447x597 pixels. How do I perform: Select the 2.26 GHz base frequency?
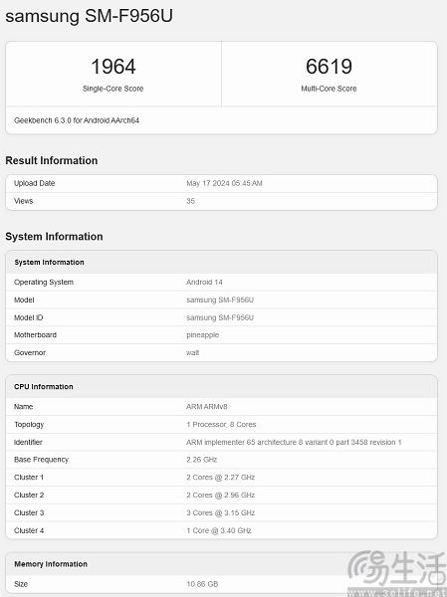201,460
